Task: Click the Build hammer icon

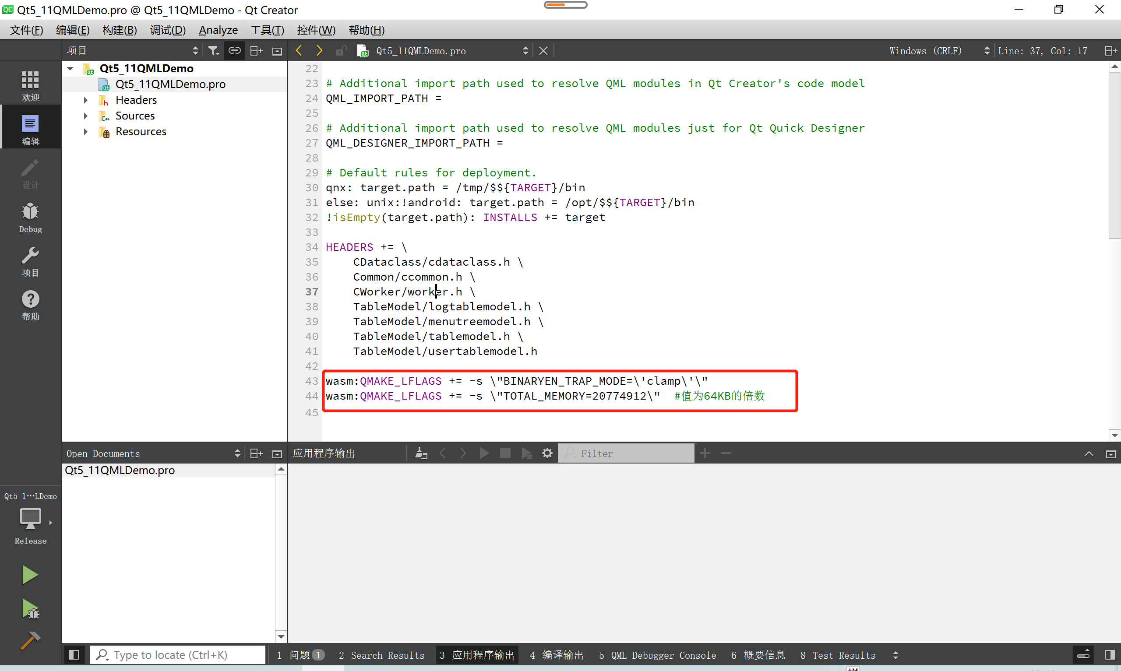Action: (x=30, y=641)
